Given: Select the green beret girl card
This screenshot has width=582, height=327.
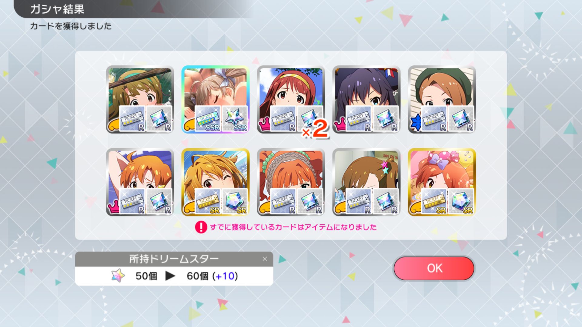Looking at the screenshot, I should click(x=442, y=99).
